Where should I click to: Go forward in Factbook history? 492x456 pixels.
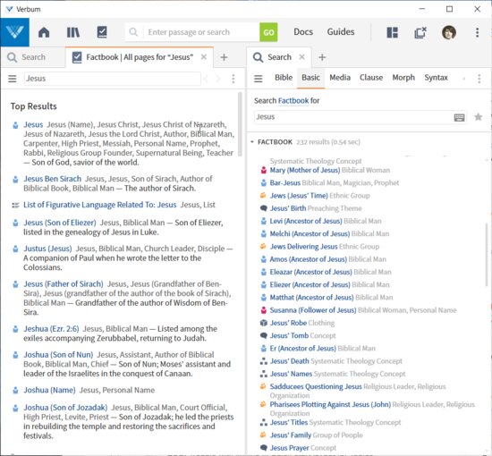pyautogui.click(x=218, y=79)
